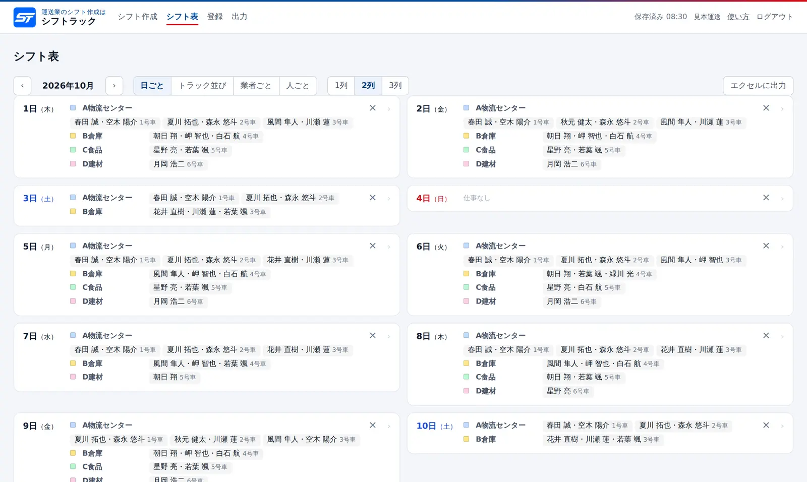Switch view to 業者ごと

(x=256, y=86)
